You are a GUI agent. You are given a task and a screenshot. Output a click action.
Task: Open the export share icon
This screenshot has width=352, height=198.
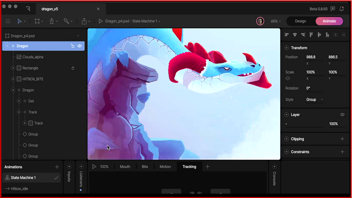(84, 21)
